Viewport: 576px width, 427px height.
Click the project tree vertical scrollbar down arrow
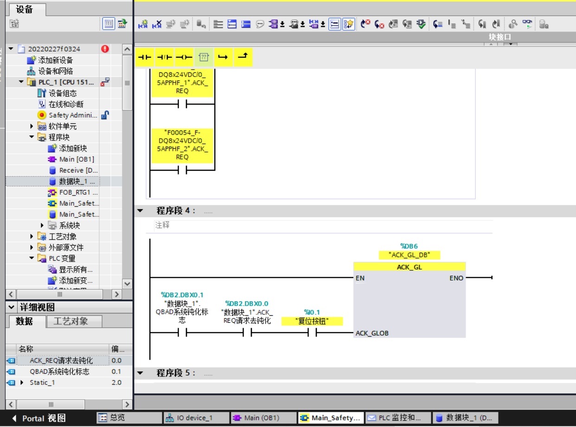click(127, 283)
